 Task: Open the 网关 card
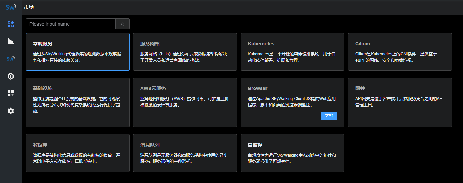click(400, 102)
